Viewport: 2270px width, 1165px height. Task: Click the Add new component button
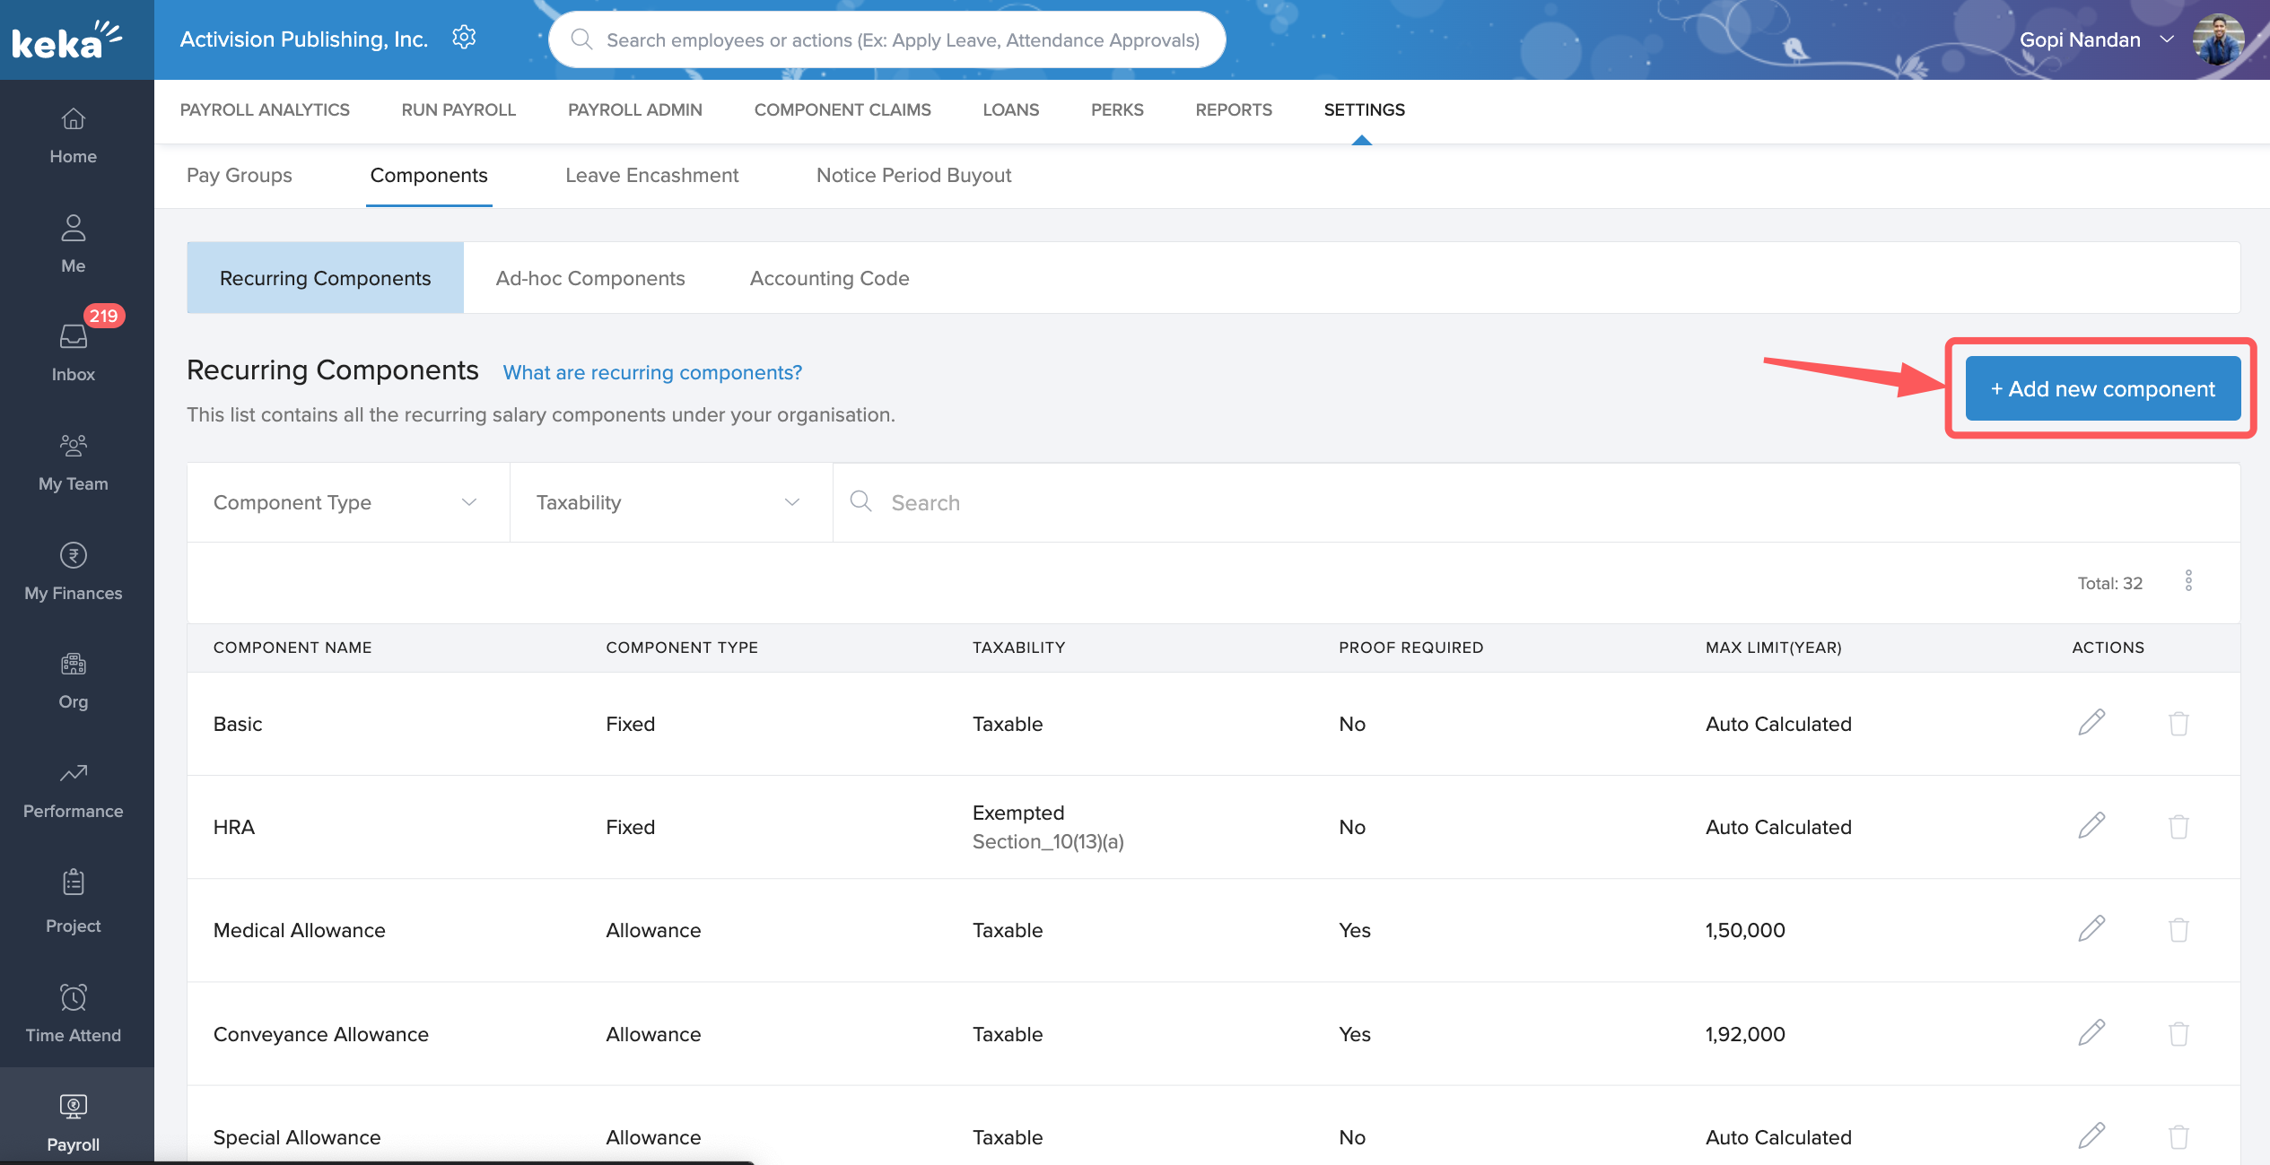click(x=2102, y=388)
